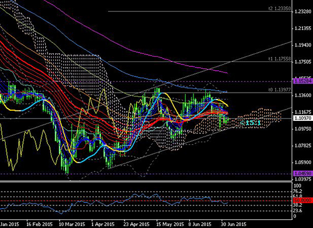
Task: Click the 1.17505 price axis value
Action: (303, 62)
